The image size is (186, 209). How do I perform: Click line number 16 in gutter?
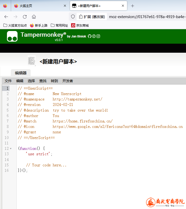click(7, 171)
